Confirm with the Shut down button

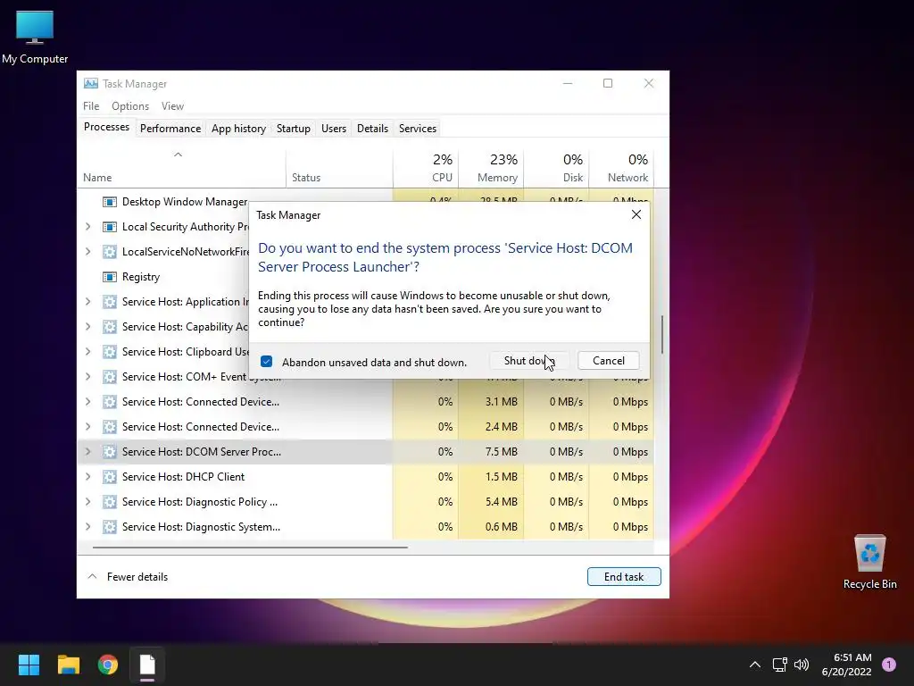pyautogui.click(x=529, y=361)
